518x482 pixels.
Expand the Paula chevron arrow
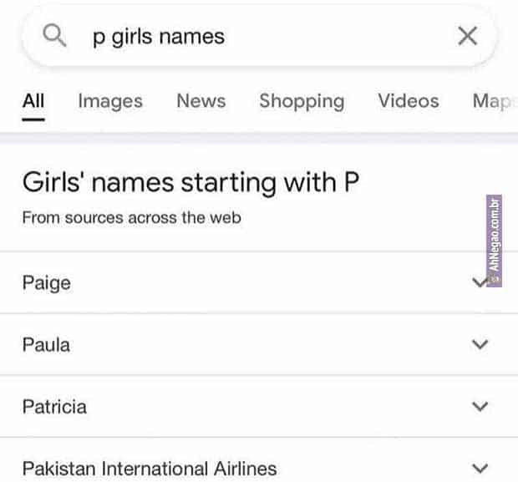(x=480, y=344)
